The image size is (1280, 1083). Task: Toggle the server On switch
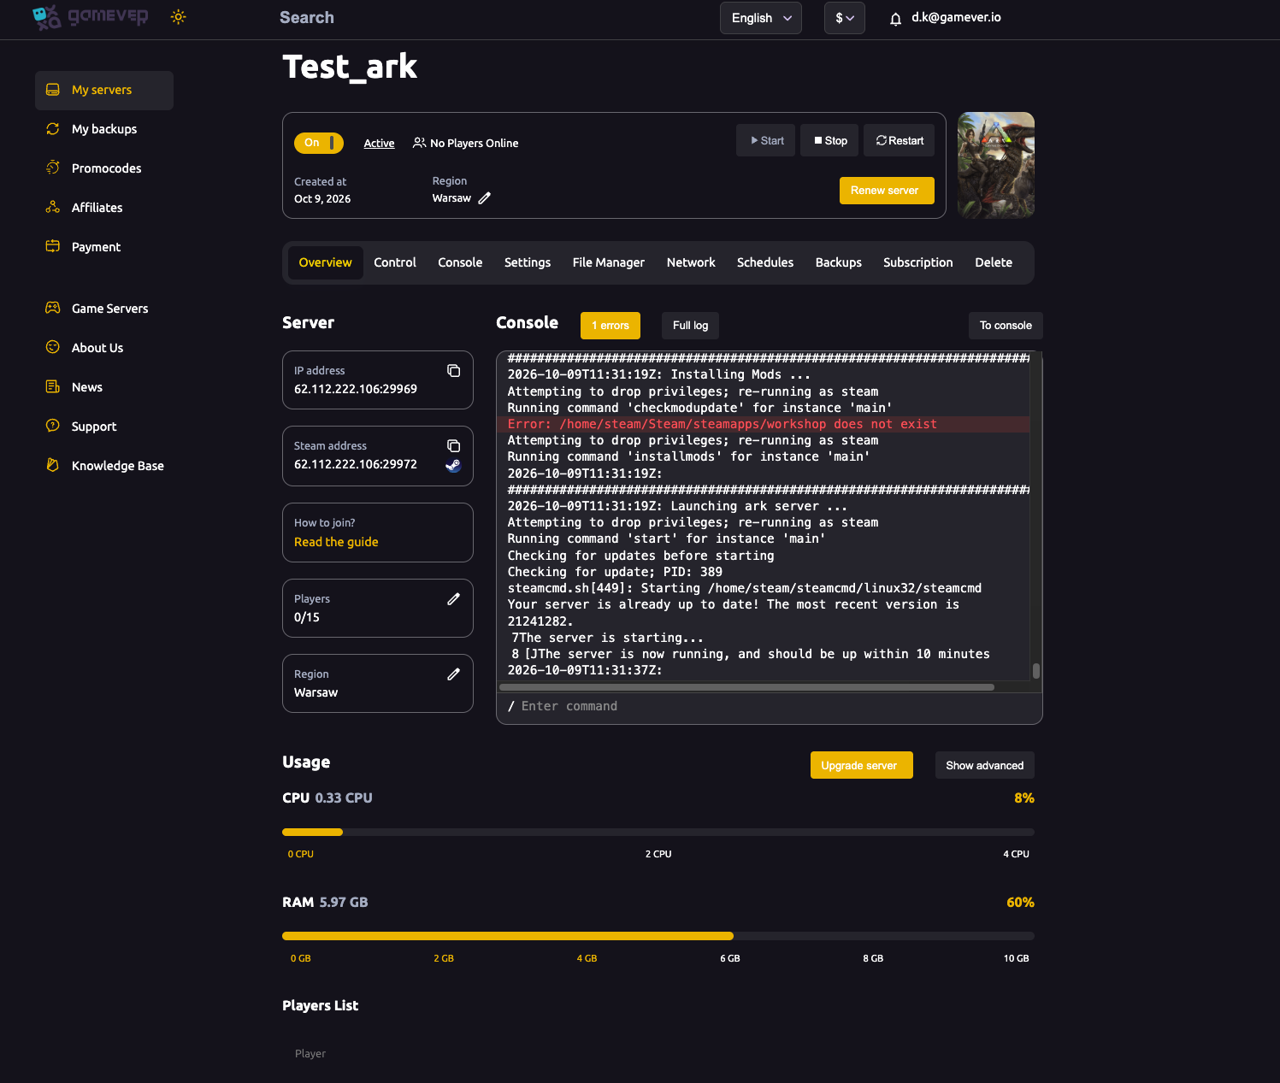(x=319, y=143)
